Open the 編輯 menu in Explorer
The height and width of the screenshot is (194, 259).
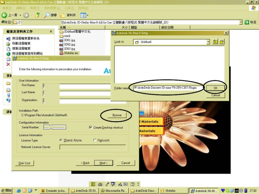click(x=21, y=8)
